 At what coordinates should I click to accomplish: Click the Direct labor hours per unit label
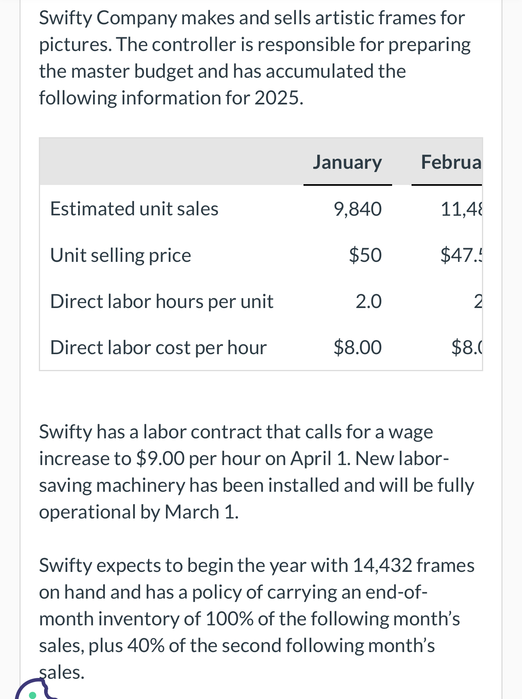point(162,302)
